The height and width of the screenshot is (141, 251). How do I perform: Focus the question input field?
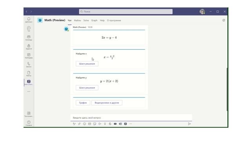click(131, 117)
